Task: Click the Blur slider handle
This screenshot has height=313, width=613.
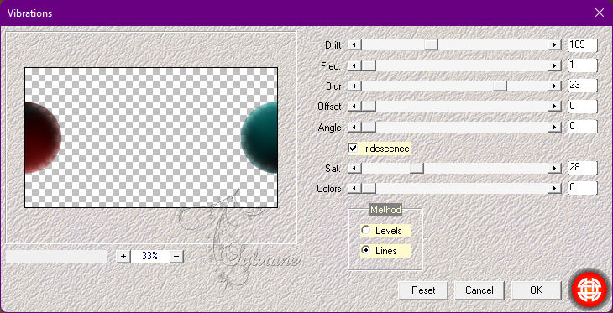Action: (x=500, y=86)
